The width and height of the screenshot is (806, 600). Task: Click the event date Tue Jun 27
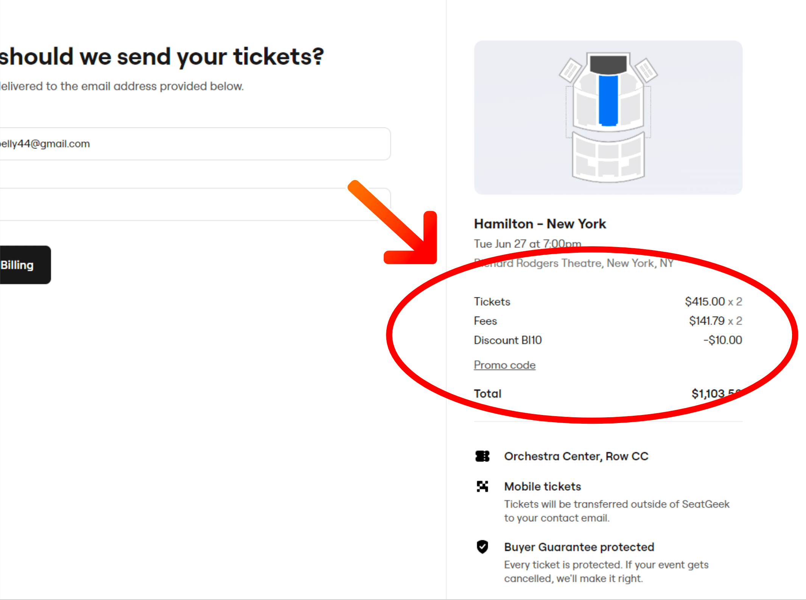(527, 244)
